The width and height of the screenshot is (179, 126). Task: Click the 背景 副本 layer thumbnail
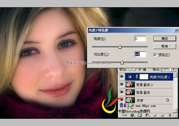click(130, 92)
